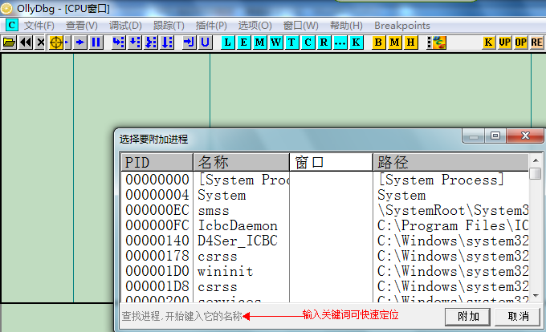The height and width of the screenshot is (332, 546).
Task: Open the 插件(P) menu
Action: 211,26
